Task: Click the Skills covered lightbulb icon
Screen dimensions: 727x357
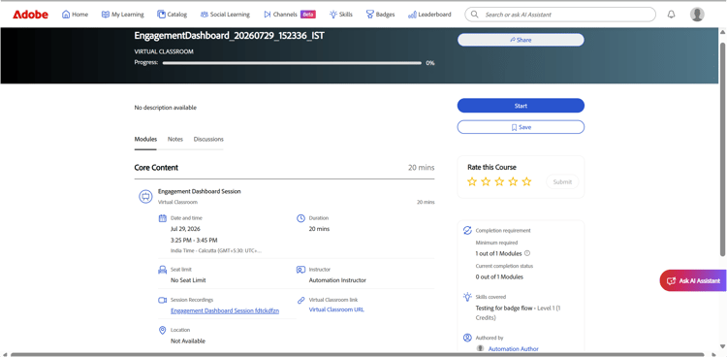Action: point(467,297)
